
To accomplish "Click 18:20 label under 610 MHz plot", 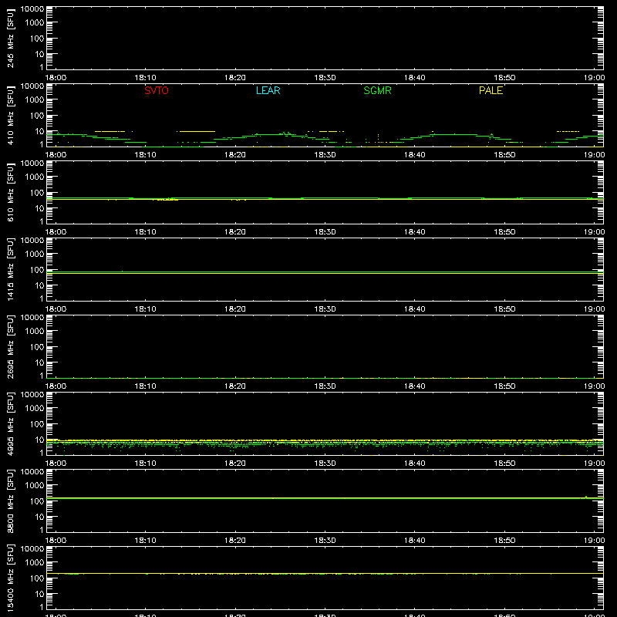I will coord(235,232).
